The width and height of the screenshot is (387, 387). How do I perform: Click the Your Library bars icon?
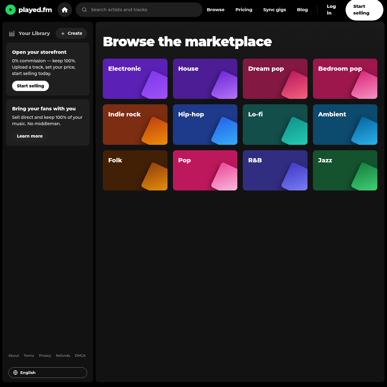(12, 34)
